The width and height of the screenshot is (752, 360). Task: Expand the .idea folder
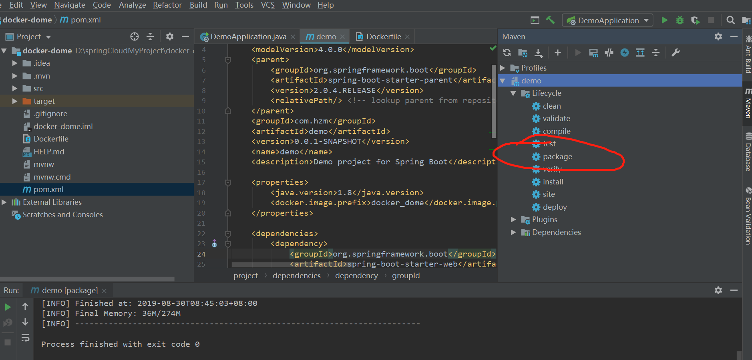(15, 63)
